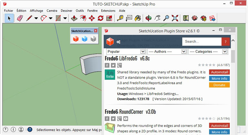Open the Extensions menu
Viewport: 248px width, 135px height.
pyautogui.click(x=108, y=11)
